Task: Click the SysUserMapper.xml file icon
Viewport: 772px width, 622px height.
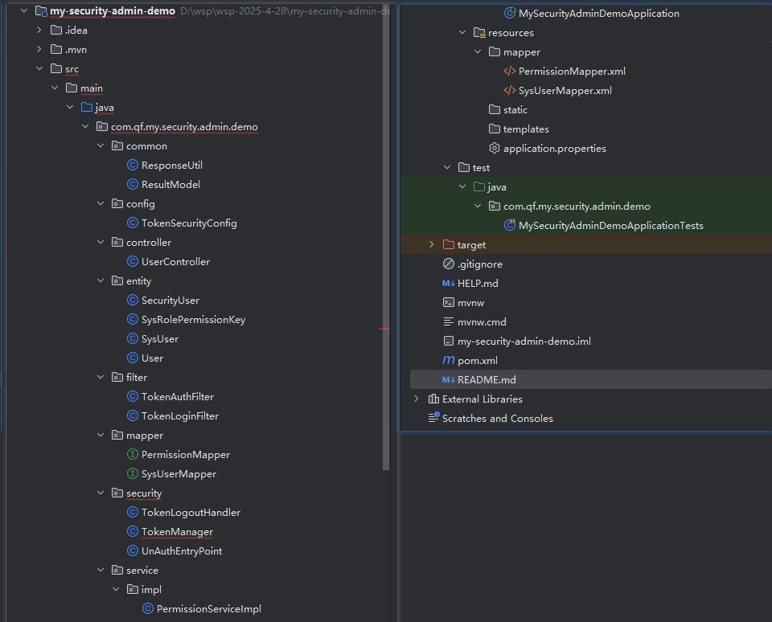Action: [x=510, y=90]
